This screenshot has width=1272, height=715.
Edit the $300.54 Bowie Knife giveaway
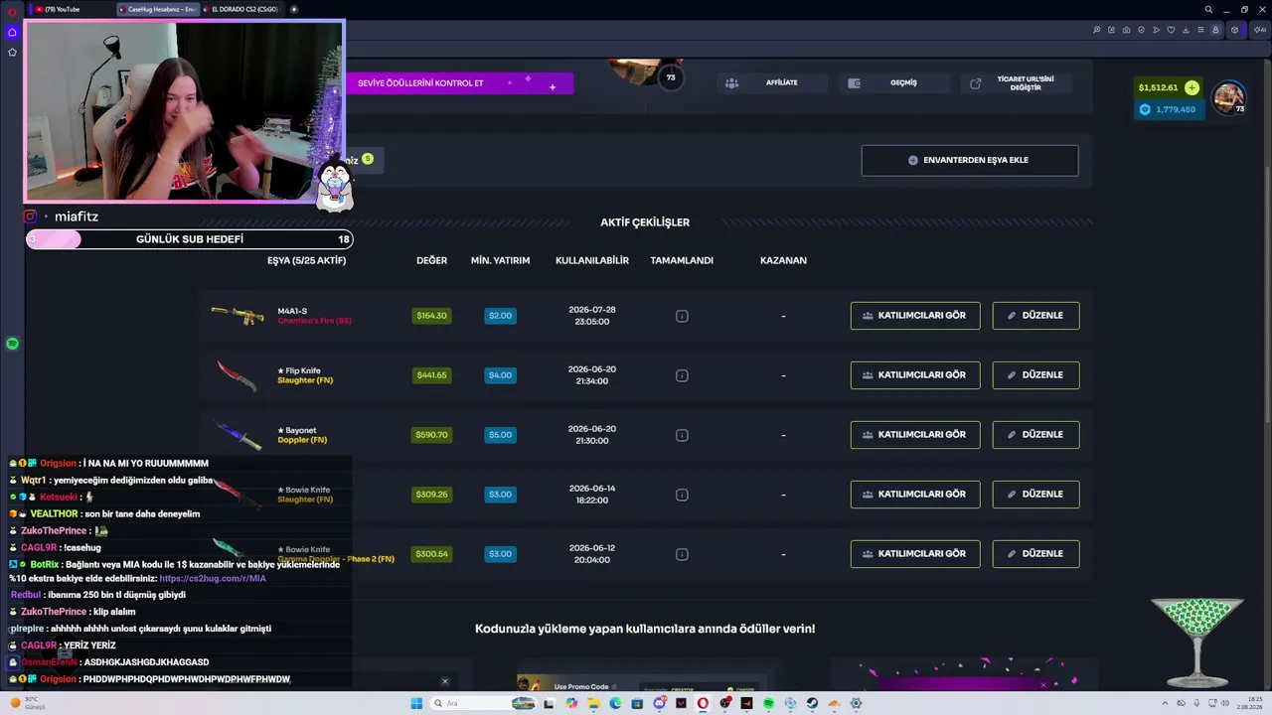point(1035,554)
